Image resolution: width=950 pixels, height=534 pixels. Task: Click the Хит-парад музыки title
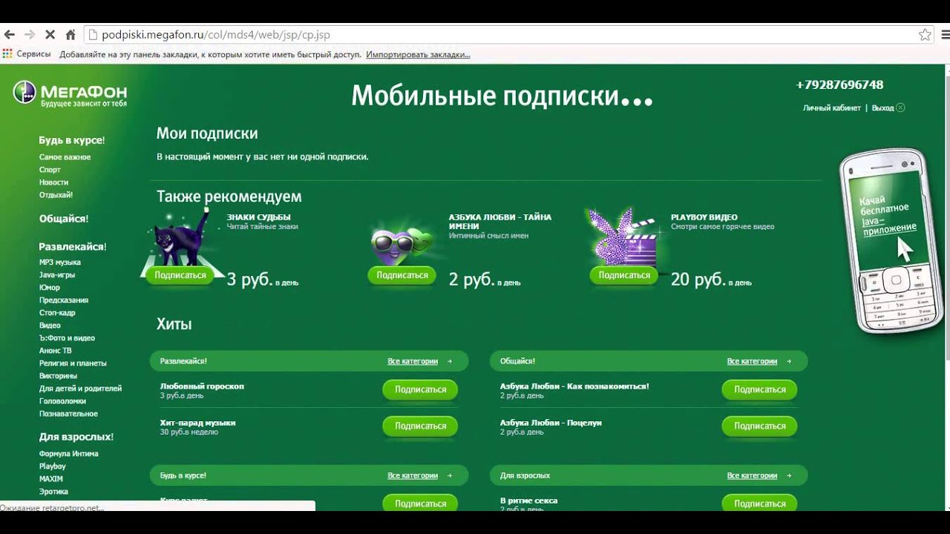(x=197, y=423)
